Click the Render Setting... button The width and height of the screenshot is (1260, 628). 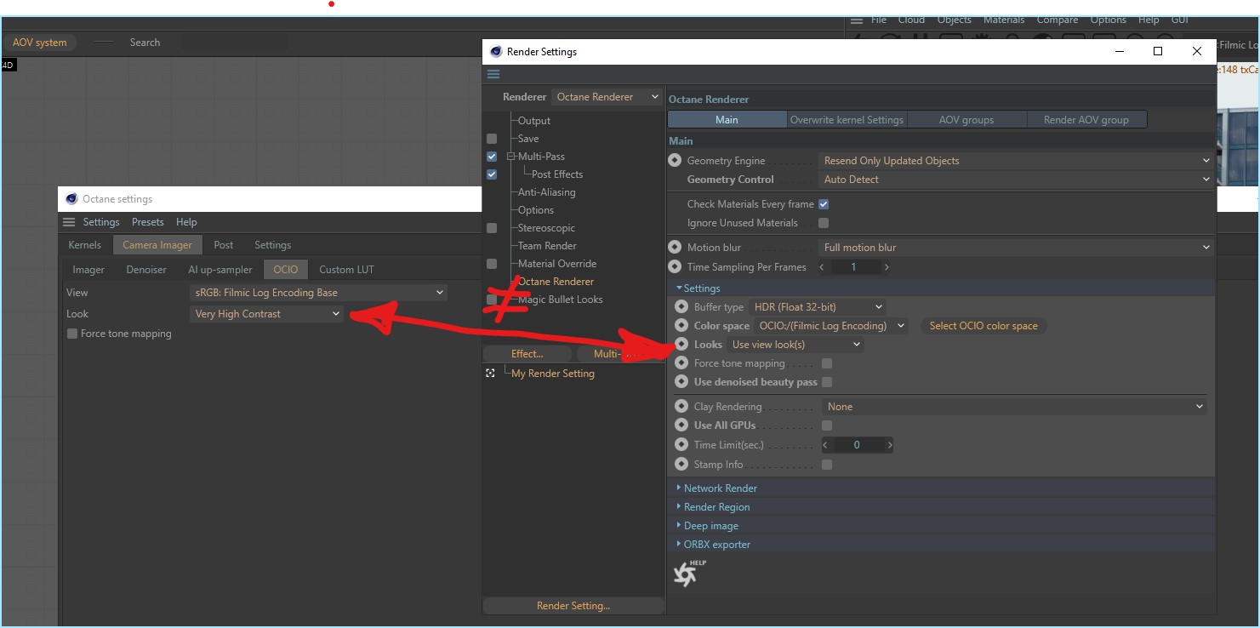(573, 606)
